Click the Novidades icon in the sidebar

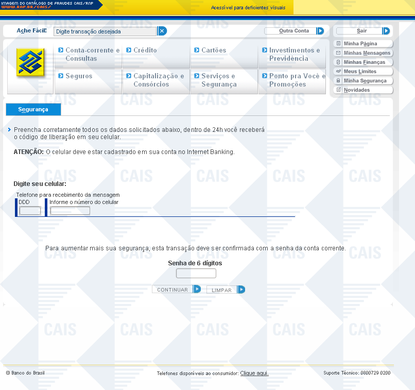coord(338,90)
